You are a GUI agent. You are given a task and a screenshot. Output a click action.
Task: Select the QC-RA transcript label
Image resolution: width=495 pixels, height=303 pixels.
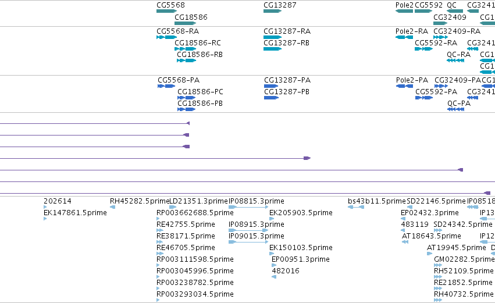point(459,55)
